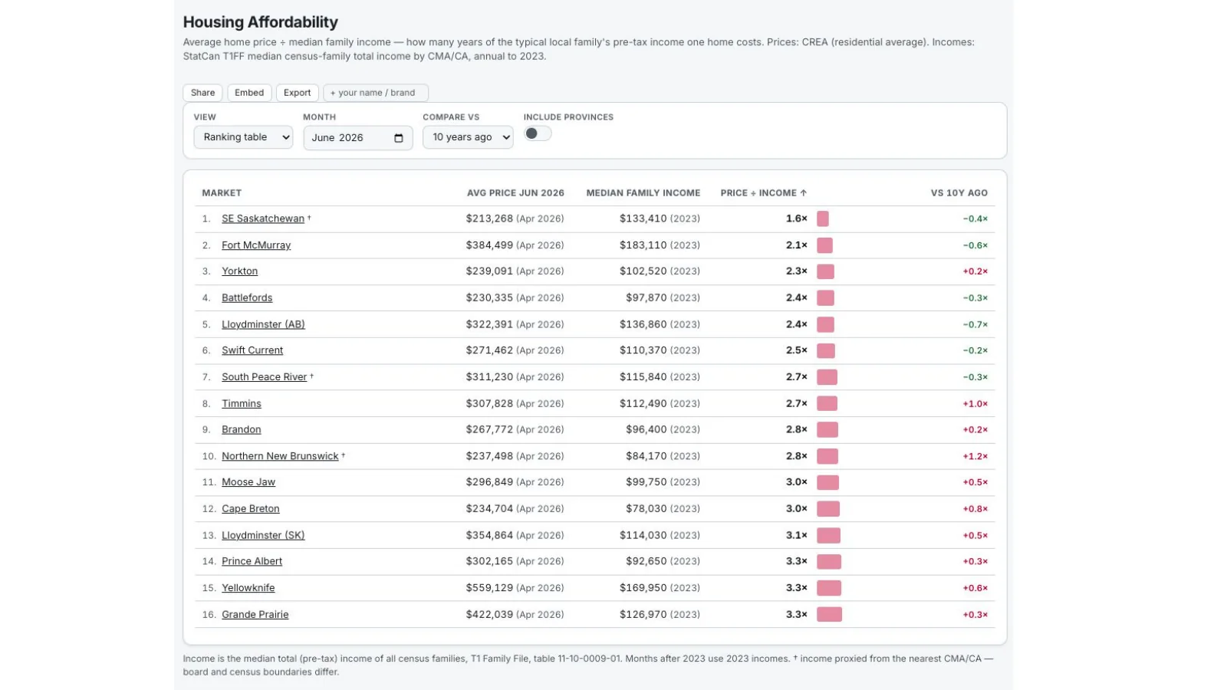Screen dimensions: 1227x690
Task: Click the pink ratio bar in Timmins row
Action: pyautogui.click(x=827, y=403)
